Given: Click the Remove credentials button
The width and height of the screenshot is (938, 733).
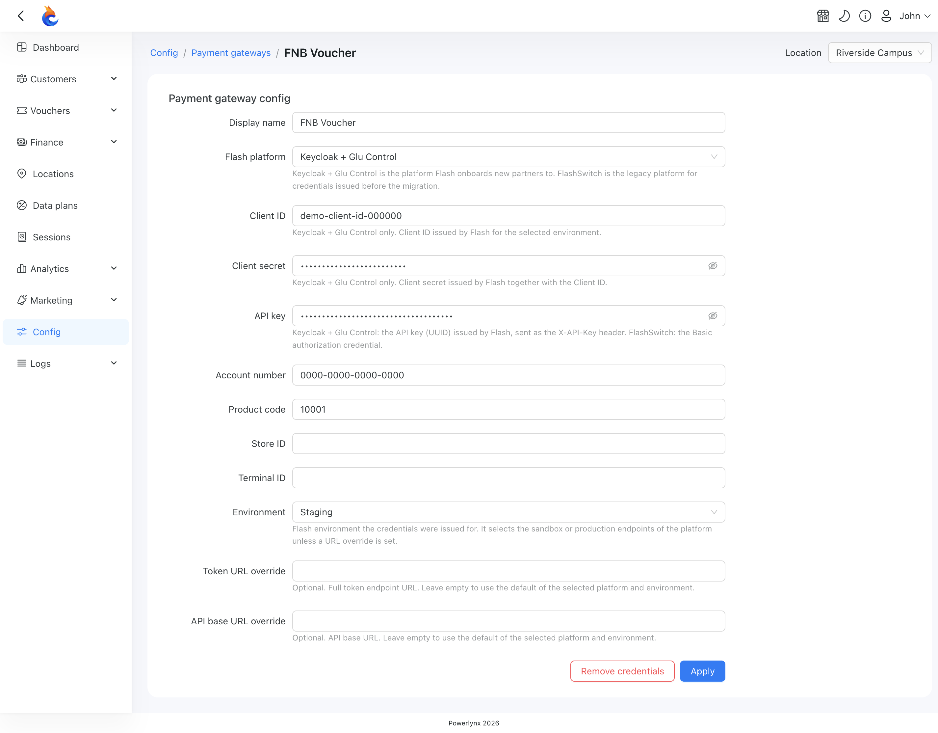Looking at the screenshot, I should pos(622,671).
